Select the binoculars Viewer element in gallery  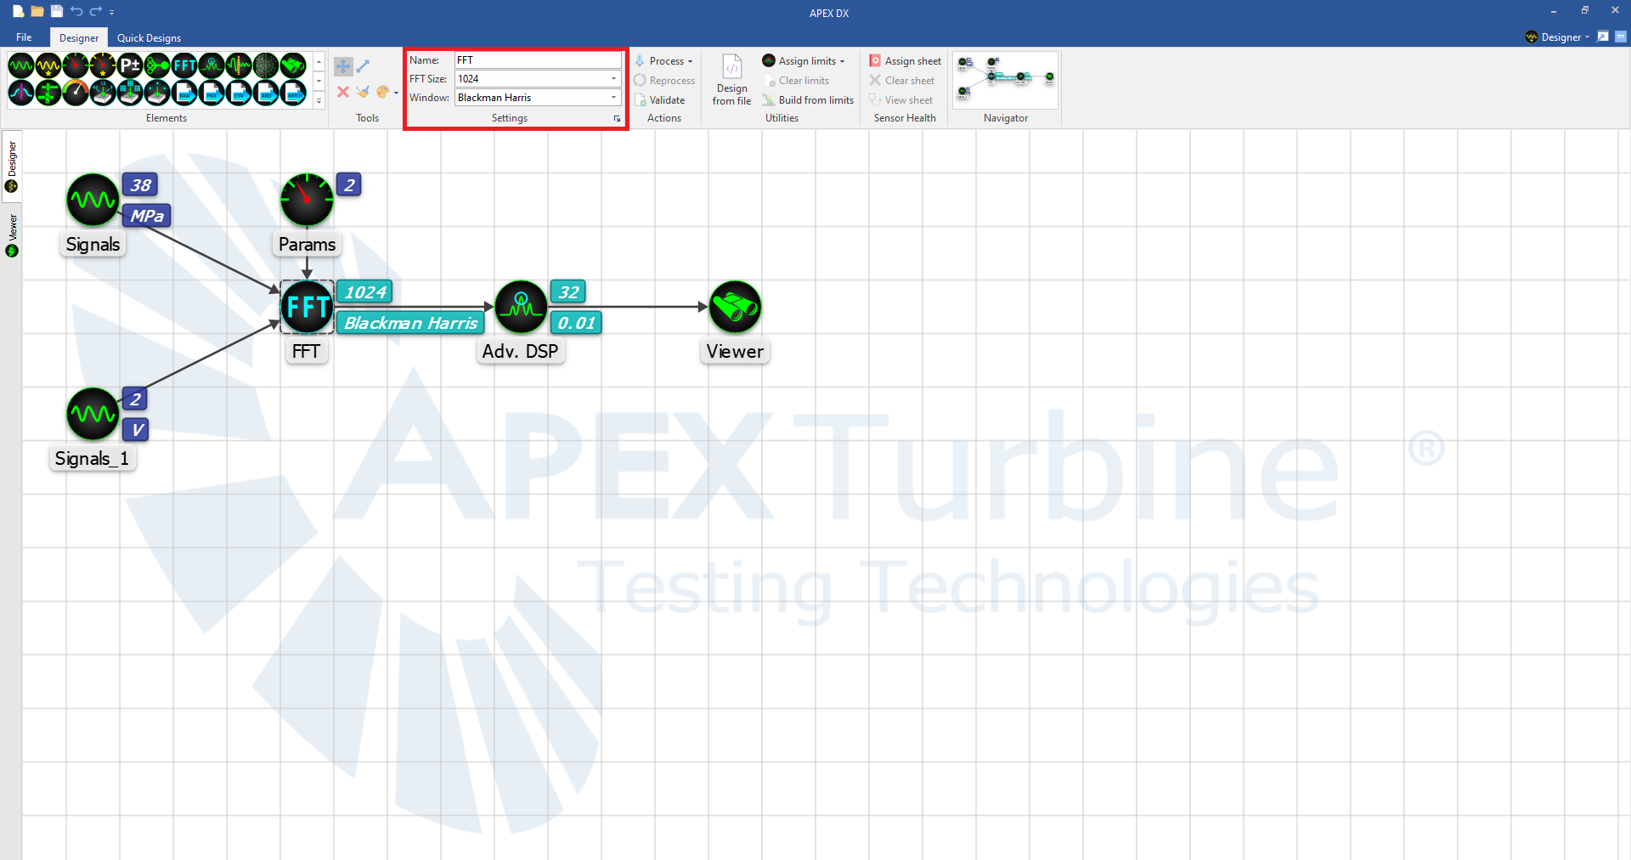tap(293, 65)
